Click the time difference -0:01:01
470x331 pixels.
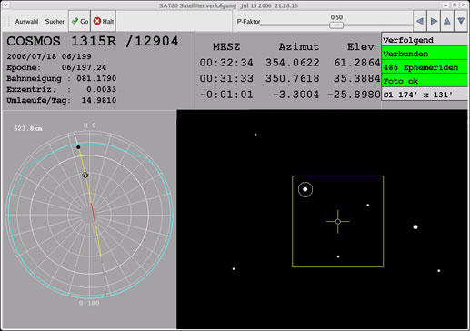(x=226, y=95)
